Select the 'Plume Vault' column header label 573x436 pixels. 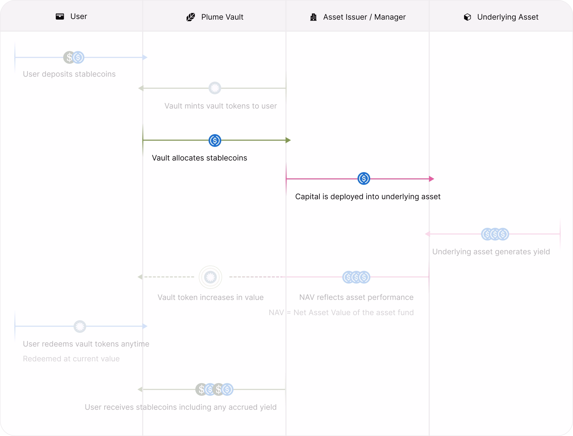(x=222, y=17)
